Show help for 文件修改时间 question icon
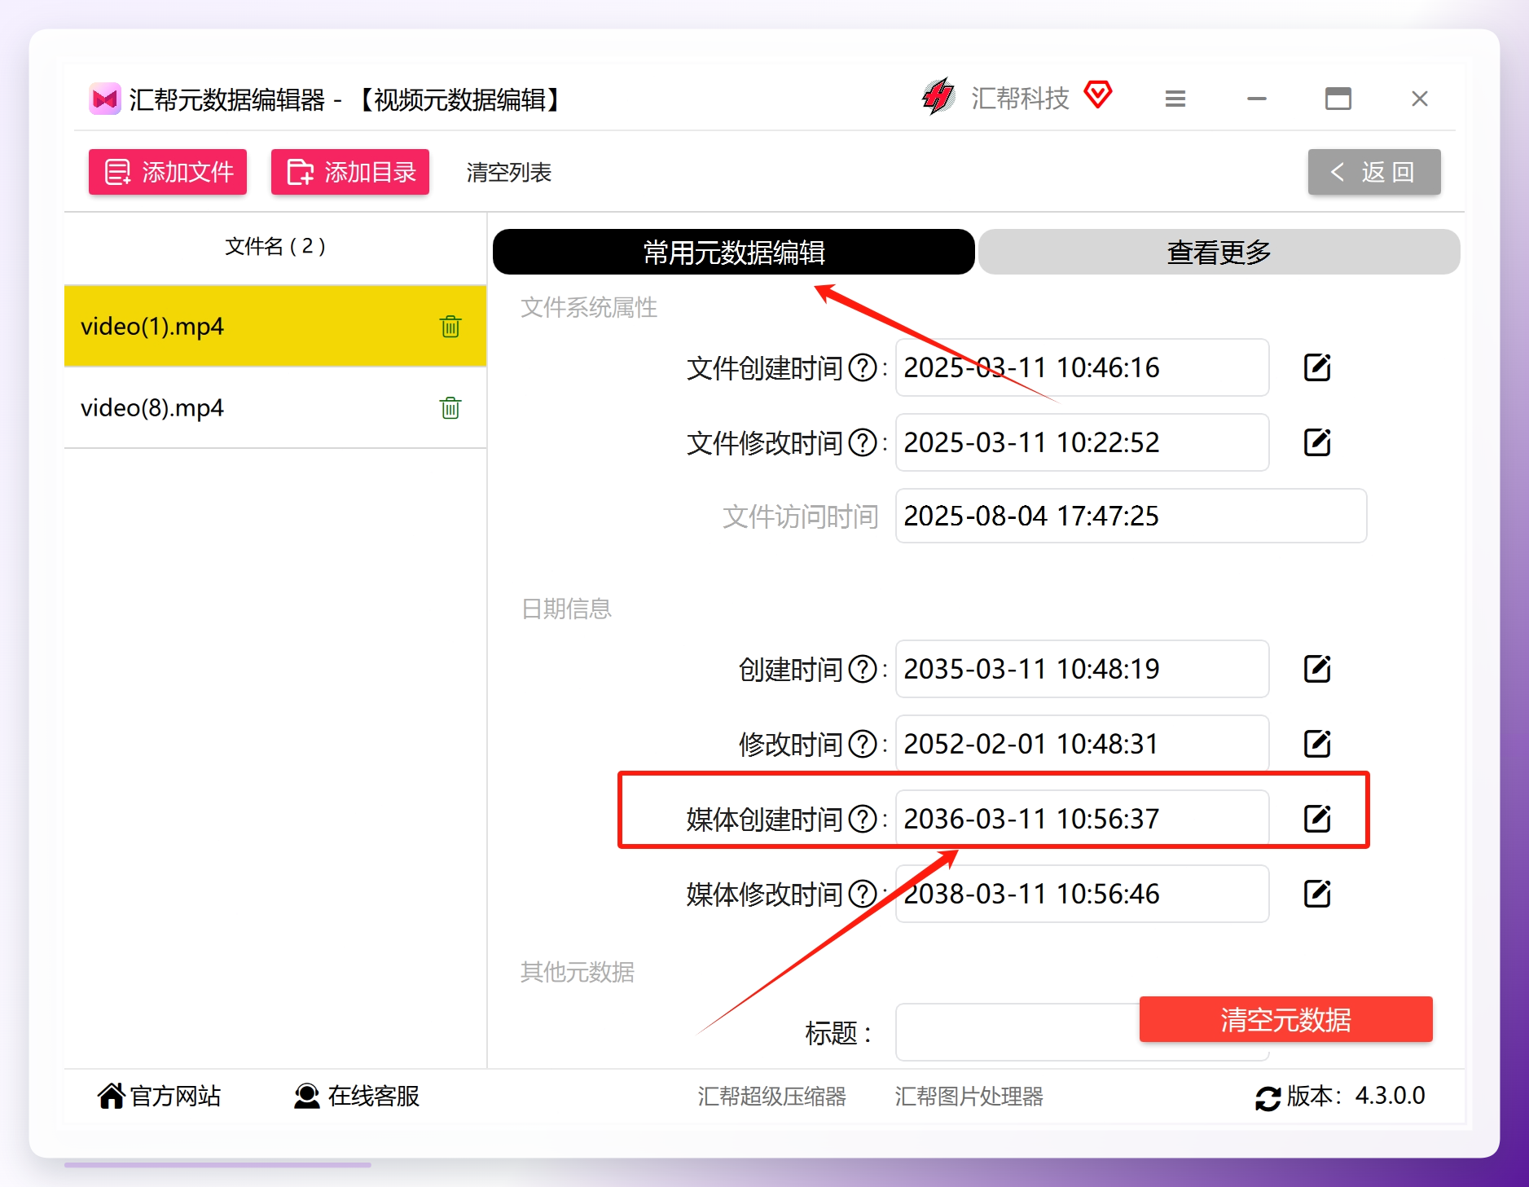The height and width of the screenshot is (1187, 1529). [x=863, y=443]
